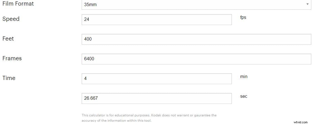Click the fps unit label
This screenshot has height=125, width=313.
pyautogui.click(x=243, y=17)
